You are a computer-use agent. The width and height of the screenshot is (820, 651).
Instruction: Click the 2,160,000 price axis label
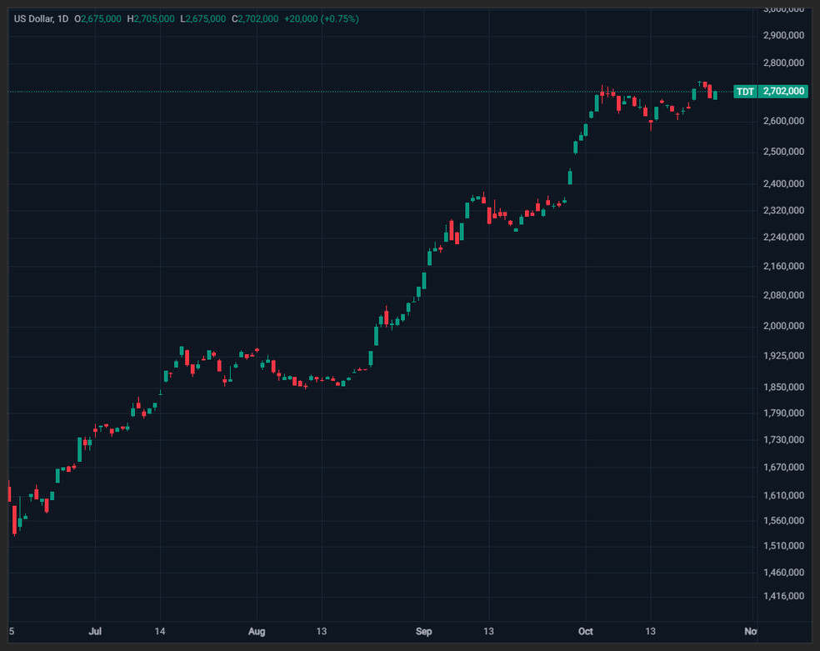(x=783, y=266)
